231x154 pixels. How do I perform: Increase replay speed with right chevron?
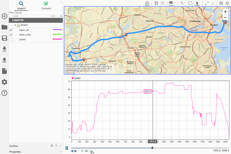coord(90,151)
